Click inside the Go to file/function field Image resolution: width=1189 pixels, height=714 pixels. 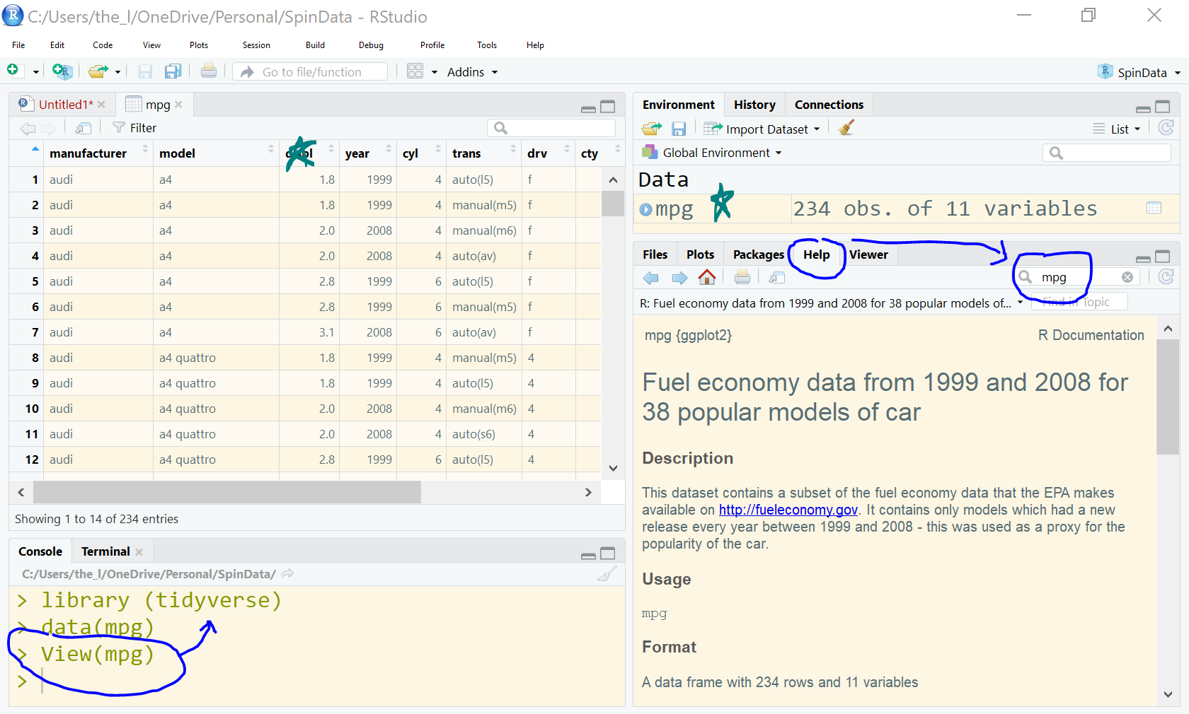click(311, 71)
